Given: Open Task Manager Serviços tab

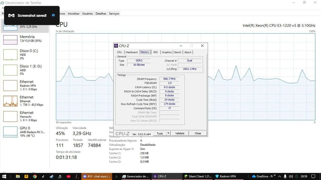Looking at the screenshot, I should (114, 13).
